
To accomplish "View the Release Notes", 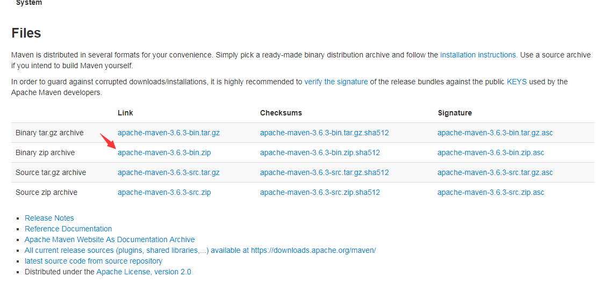I will click(x=49, y=218).
